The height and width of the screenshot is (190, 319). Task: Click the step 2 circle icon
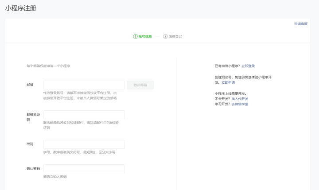[165, 36]
